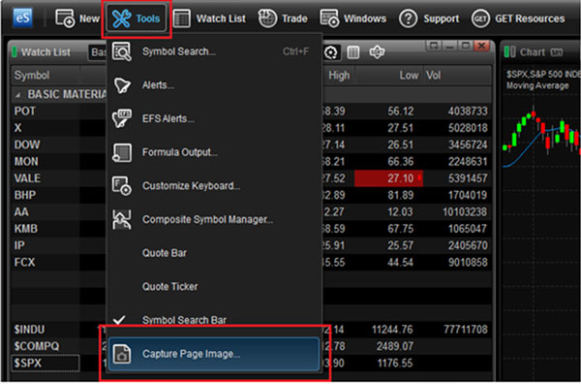This screenshot has height=384, width=581.
Task: Click the eSignal logo icon
Action: pos(22,17)
